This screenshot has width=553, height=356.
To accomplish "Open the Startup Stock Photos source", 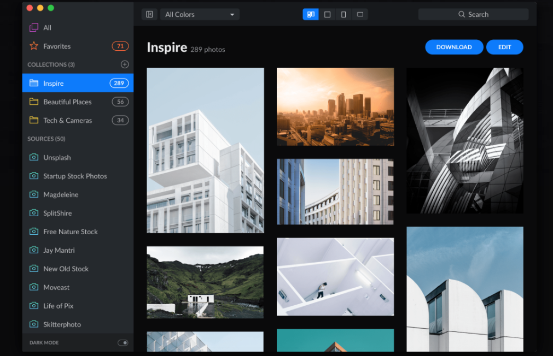I will 78,176.
